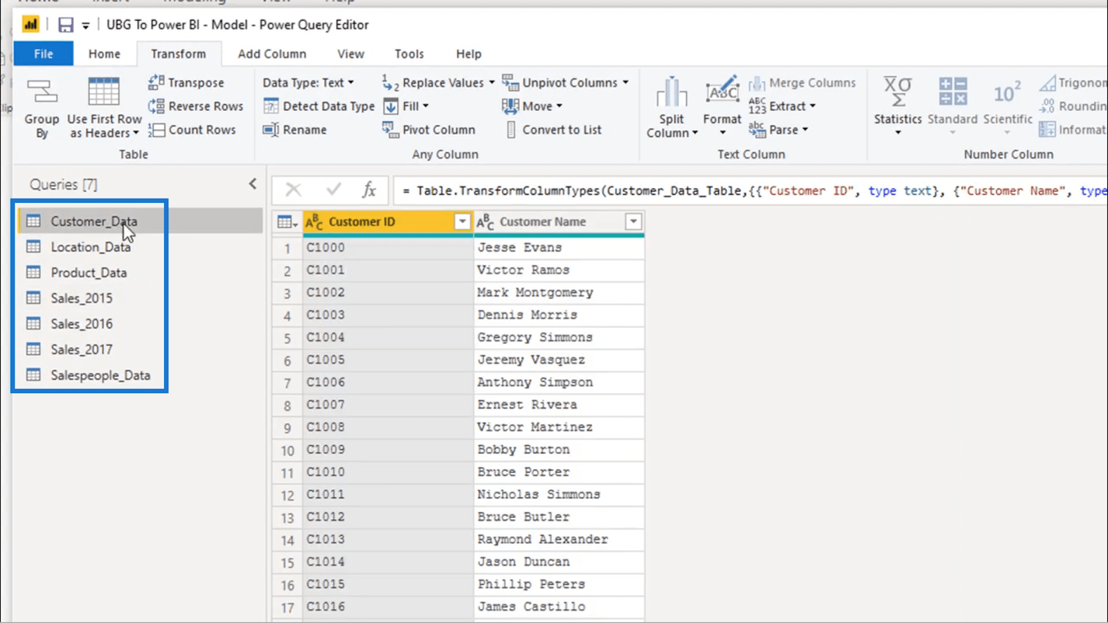The image size is (1108, 623).
Task: Open the Add Column tab
Action: (x=272, y=53)
